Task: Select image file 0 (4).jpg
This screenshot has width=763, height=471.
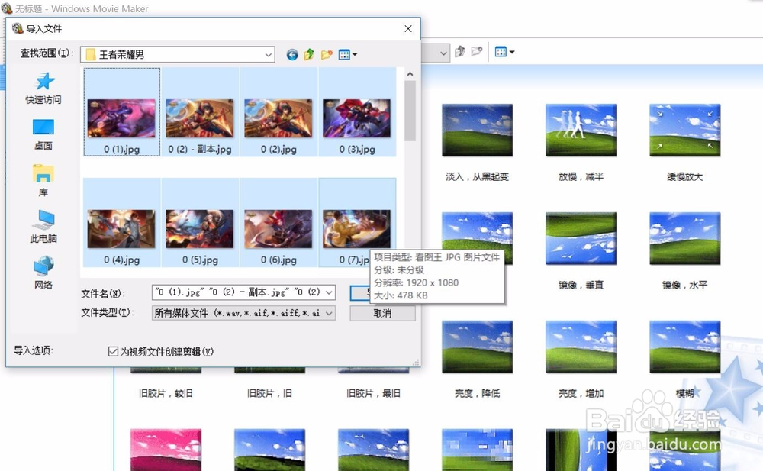Action: click(x=121, y=223)
